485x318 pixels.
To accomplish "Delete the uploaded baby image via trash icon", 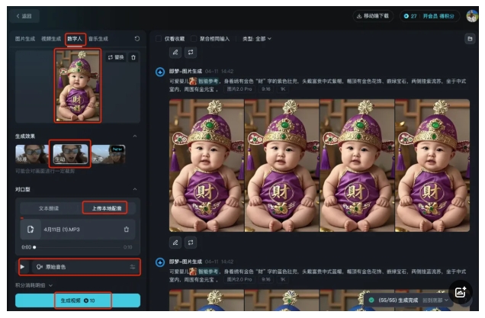I will [133, 57].
